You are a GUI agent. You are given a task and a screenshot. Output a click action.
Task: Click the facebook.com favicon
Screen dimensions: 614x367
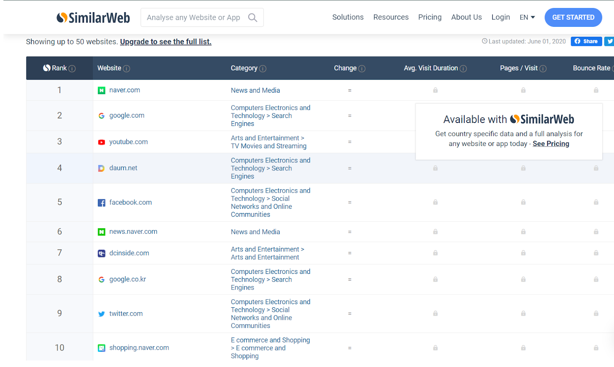point(101,203)
